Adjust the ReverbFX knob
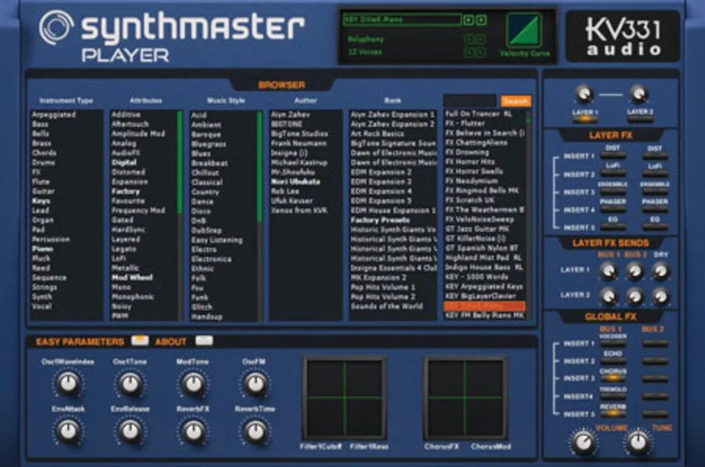The image size is (705, 467). 194,431
